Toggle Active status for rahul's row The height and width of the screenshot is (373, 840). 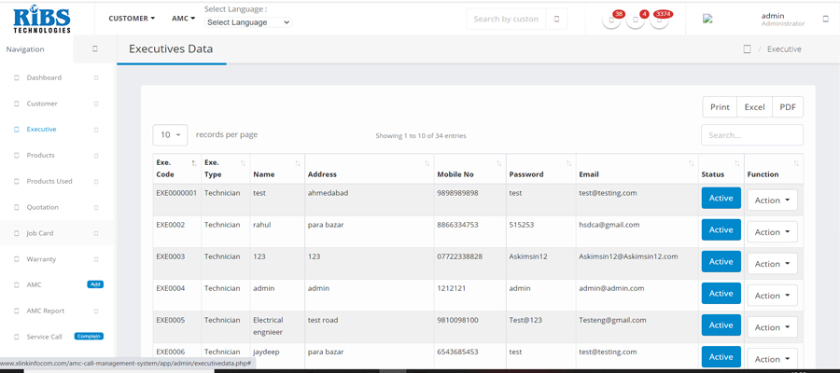(721, 229)
